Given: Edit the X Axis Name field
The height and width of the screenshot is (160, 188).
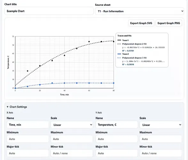Looking at the screenshot, I should (x=28, y=125).
